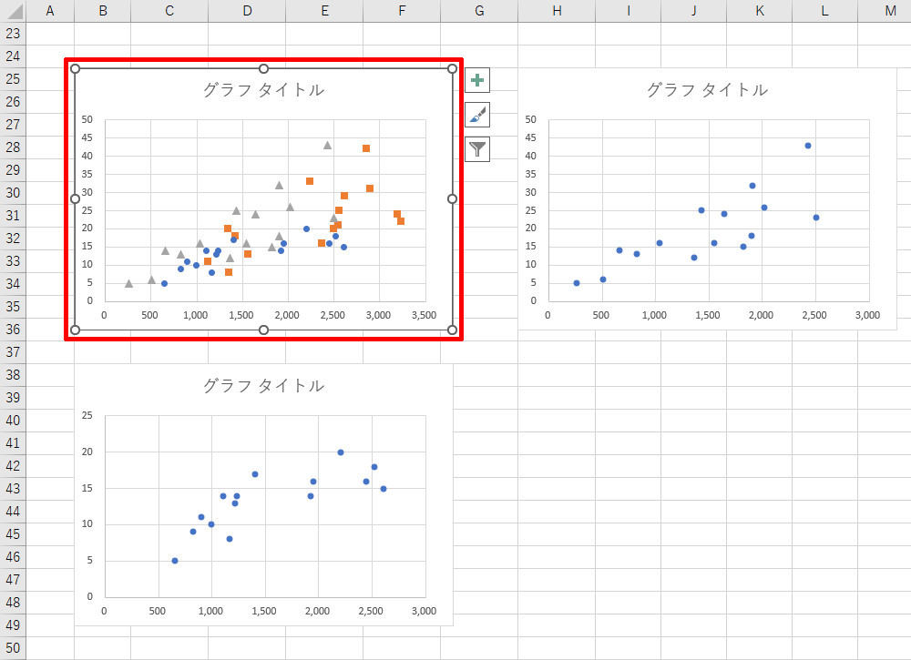
Task: Open the Chart Elements plus button
Action: coord(477,80)
